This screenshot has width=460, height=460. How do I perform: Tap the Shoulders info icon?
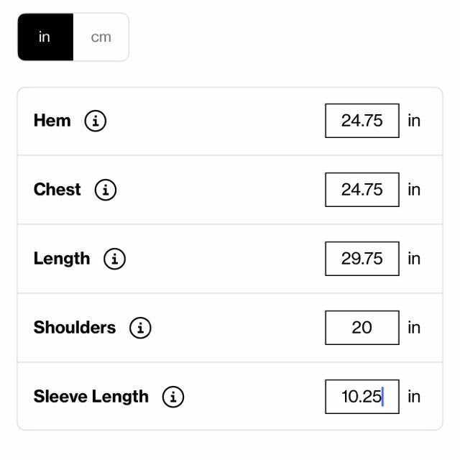click(140, 328)
